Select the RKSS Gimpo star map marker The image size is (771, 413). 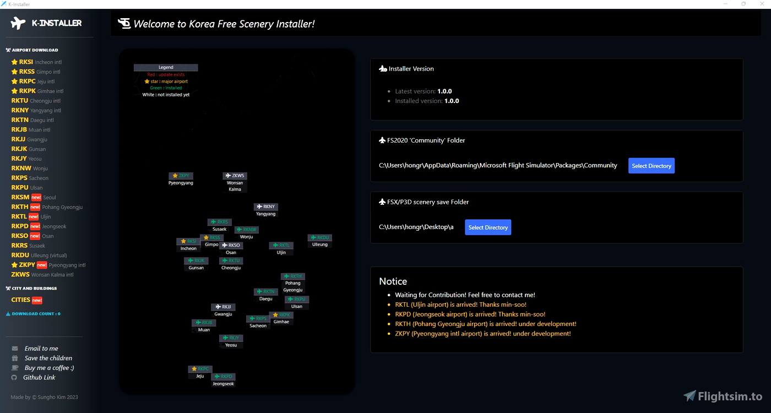click(211, 237)
